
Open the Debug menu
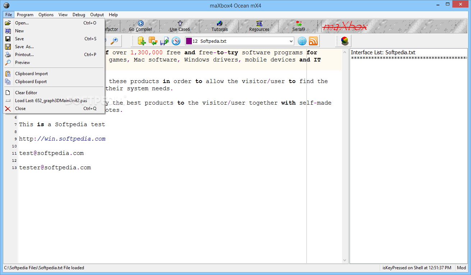click(79, 15)
